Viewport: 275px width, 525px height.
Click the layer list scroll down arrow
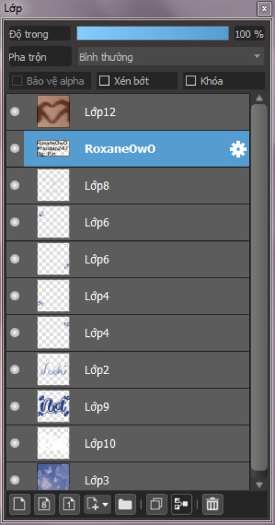point(259,485)
